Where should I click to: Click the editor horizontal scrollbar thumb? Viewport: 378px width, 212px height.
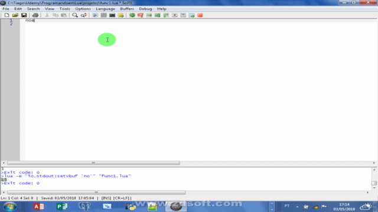point(93,163)
